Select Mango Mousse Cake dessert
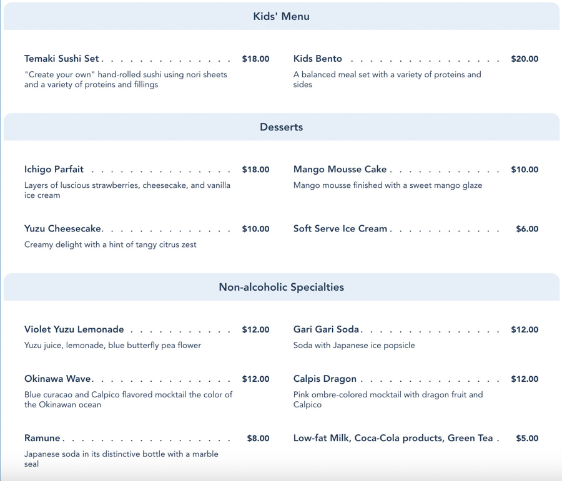The height and width of the screenshot is (481, 562). (340, 170)
